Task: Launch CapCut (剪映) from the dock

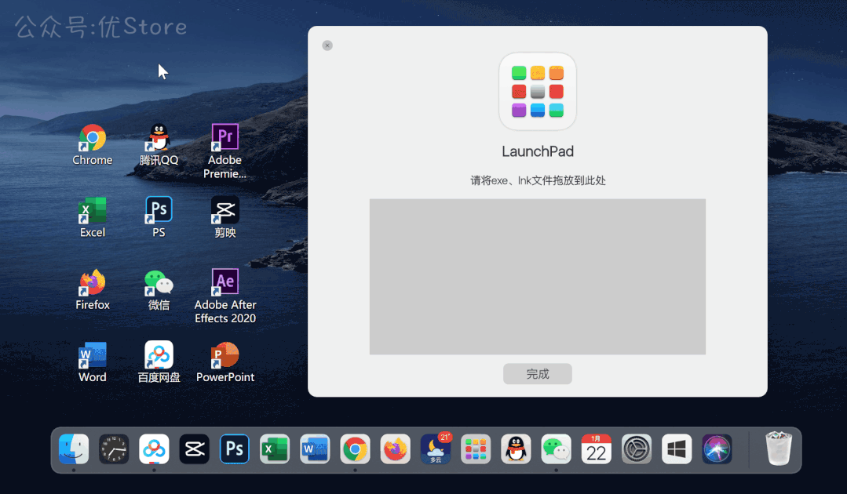Action: [195, 449]
